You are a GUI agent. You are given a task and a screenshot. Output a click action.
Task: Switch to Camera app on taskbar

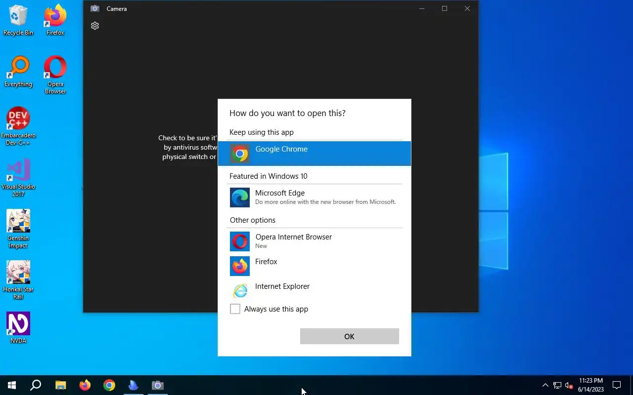point(158,385)
